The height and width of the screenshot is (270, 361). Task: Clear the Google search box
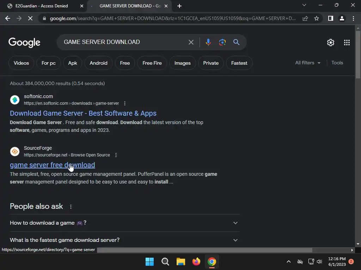[x=191, y=42]
